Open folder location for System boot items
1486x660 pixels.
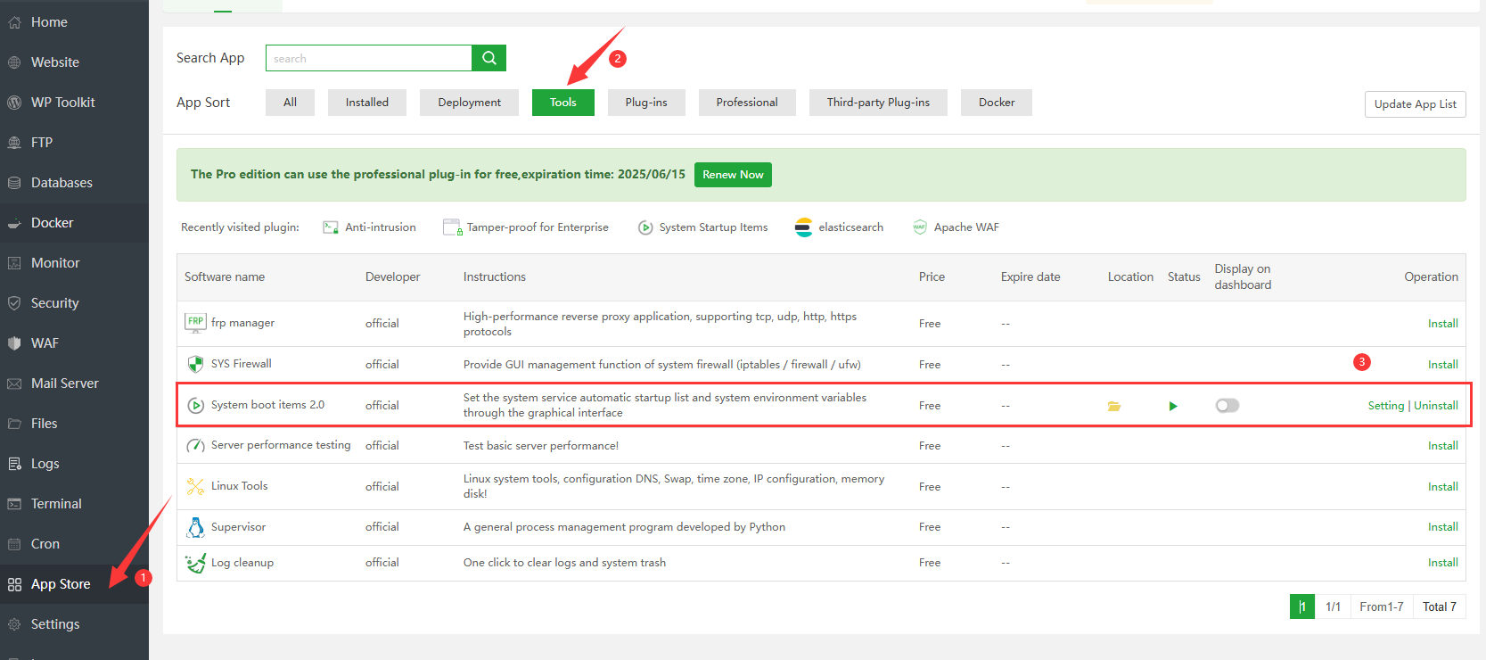(1113, 406)
